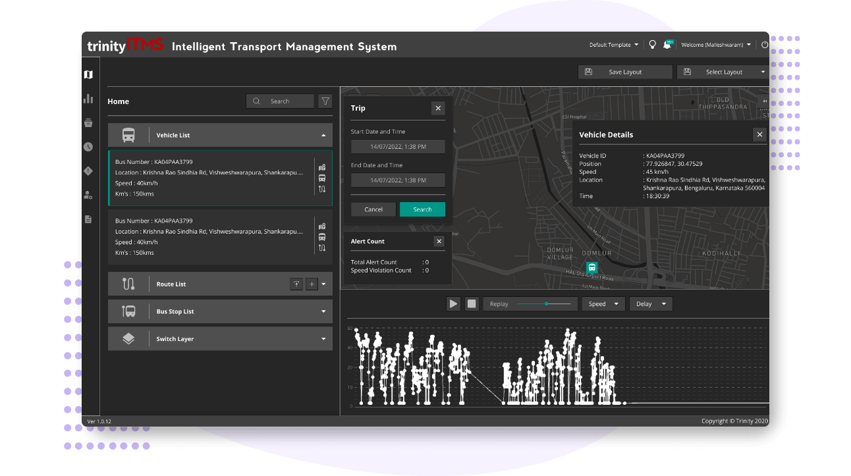Viewport: 851px width, 476px height.
Task: Open the Welcome (Malleshwaram) user dropdown
Action: 716,45
